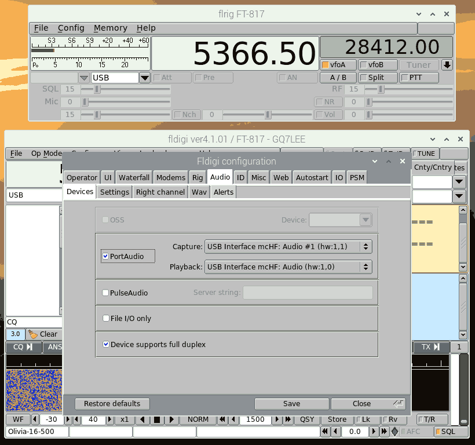Switch to the Waterfall configuration tab
Viewport: 475px width, 445px height.
pos(134,177)
